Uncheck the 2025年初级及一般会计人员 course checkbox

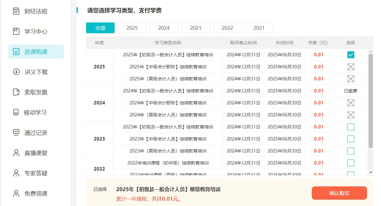coord(351,55)
